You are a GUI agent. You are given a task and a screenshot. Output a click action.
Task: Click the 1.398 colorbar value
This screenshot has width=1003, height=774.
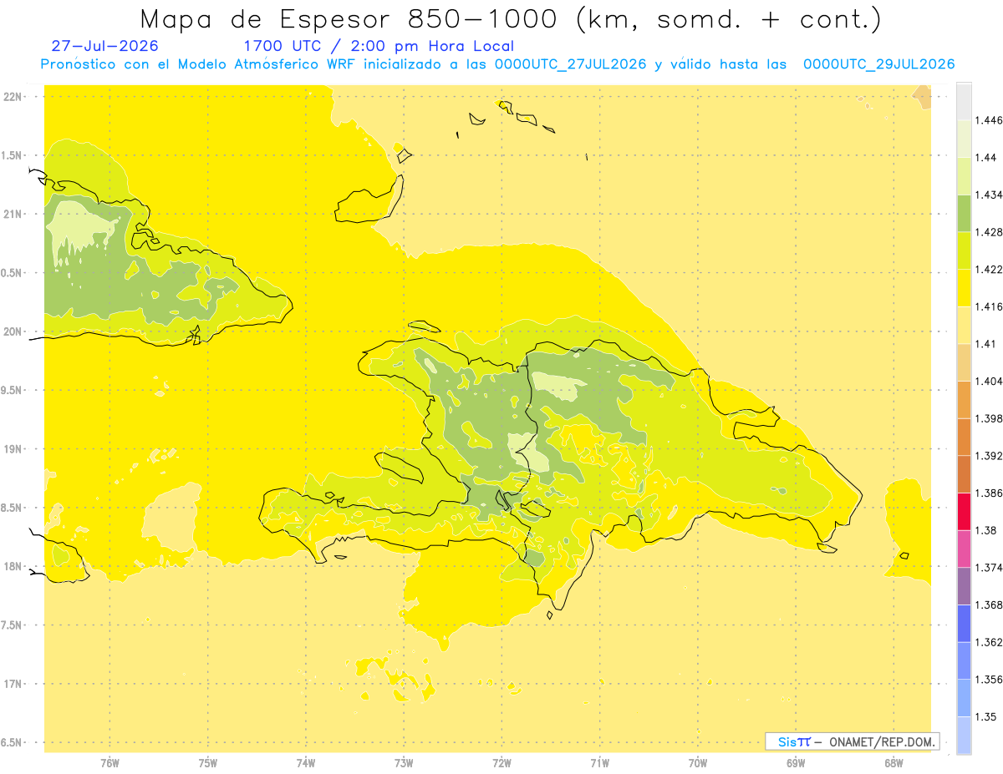coord(988,418)
